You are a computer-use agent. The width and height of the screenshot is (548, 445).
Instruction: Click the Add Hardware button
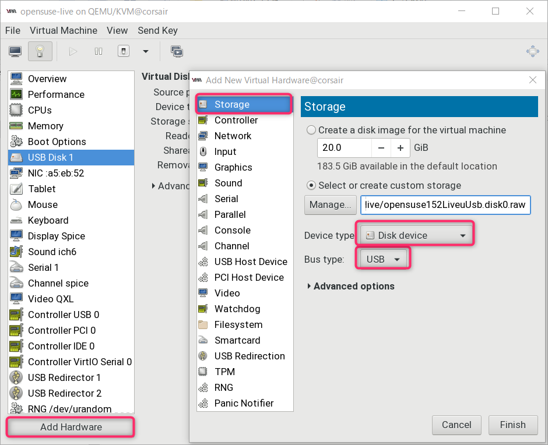(x=71, y=427)
